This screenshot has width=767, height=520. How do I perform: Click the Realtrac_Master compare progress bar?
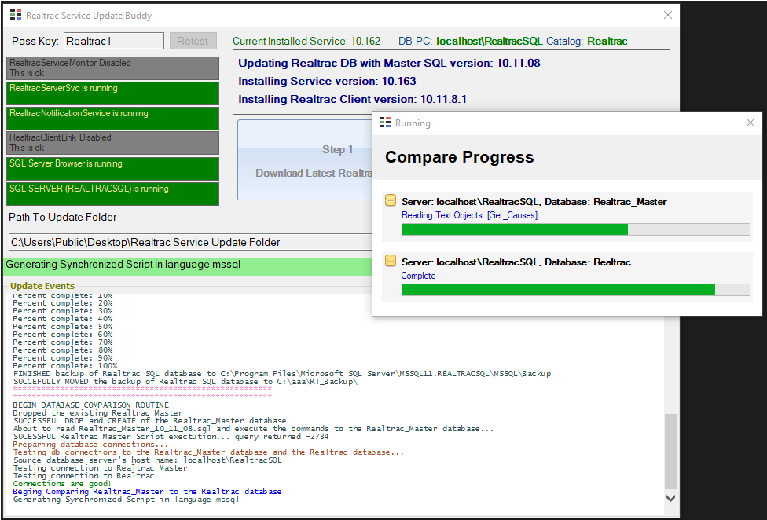point(576,229)
